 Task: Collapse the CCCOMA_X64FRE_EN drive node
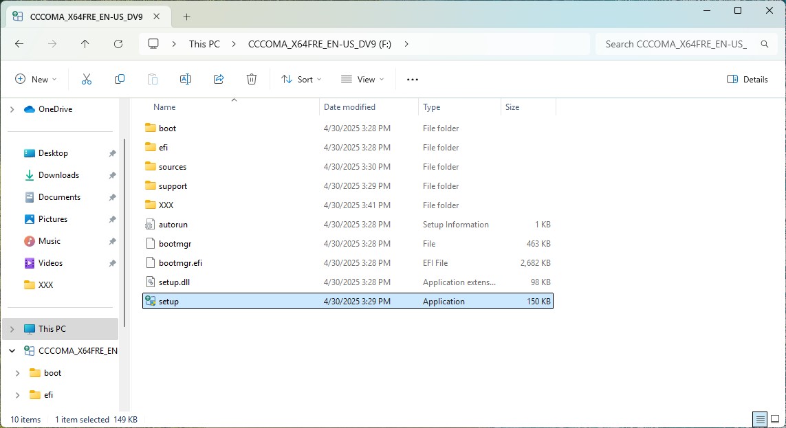coord(12,351)
